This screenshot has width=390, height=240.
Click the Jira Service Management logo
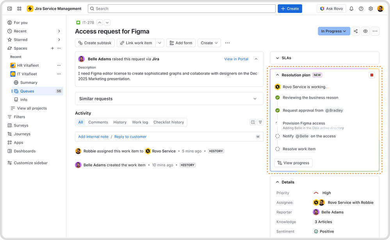[54, 9]
